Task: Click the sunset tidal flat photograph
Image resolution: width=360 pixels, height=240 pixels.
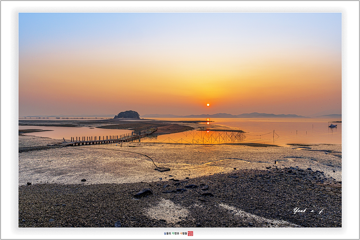Action: point(180,120)
